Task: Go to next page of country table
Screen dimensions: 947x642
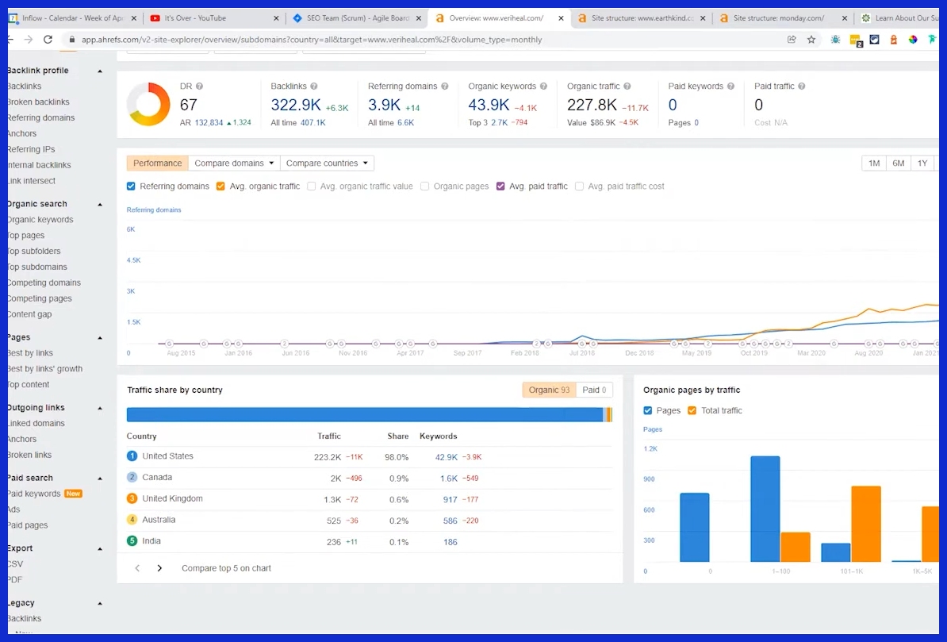Action: (159, 568)
